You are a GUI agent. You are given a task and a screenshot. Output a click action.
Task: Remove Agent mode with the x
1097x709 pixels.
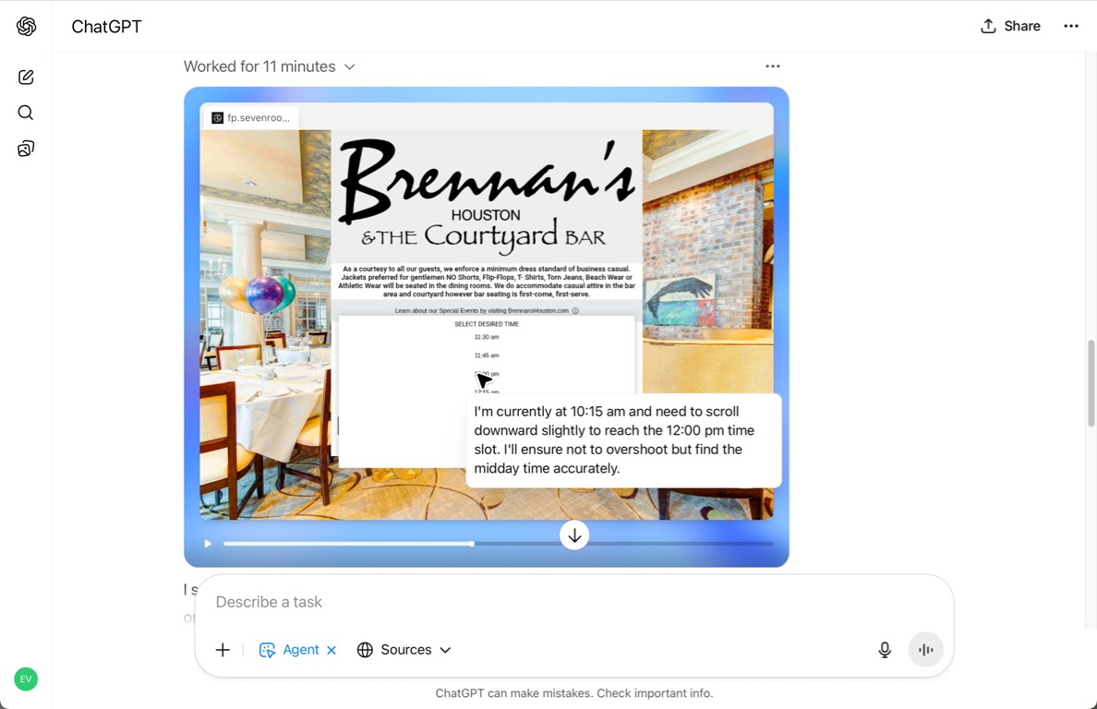(x=332, y=650)
